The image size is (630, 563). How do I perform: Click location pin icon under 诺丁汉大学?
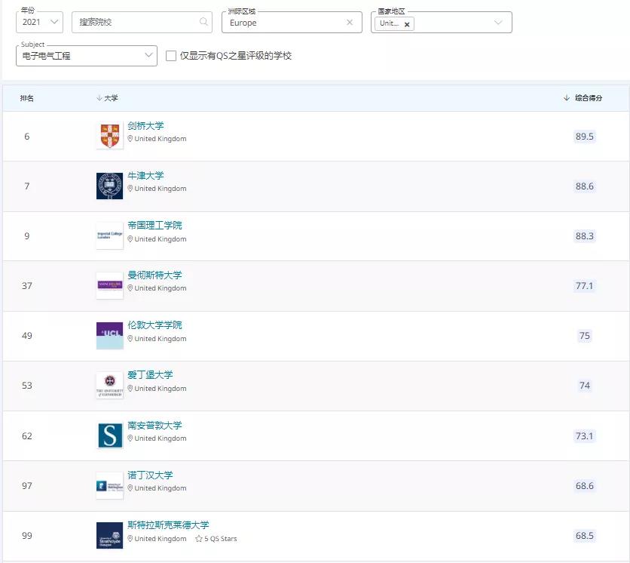[130, 488]
